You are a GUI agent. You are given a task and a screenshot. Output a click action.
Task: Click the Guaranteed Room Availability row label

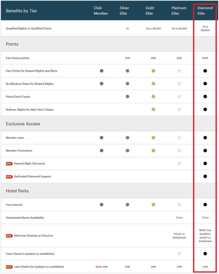[25, 218]
